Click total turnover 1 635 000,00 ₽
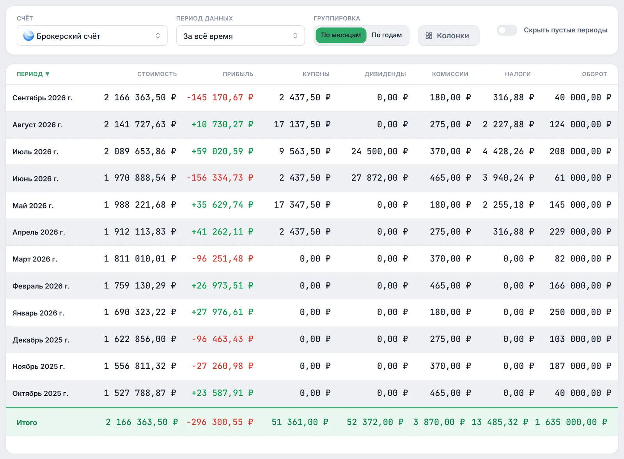This screenshot has width=624, height=459. tap(571, 422)
